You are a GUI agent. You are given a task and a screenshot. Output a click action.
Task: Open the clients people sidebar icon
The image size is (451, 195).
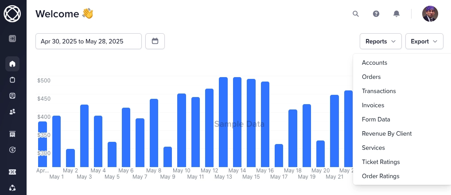pos(12,112)
